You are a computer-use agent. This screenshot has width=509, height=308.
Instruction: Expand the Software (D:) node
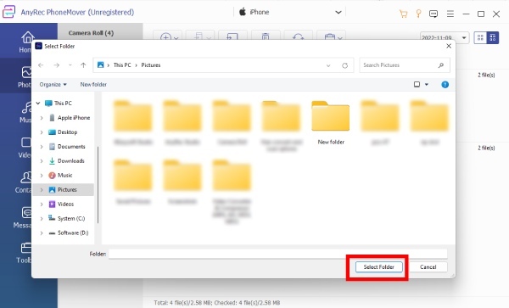[x=42, y=232]
